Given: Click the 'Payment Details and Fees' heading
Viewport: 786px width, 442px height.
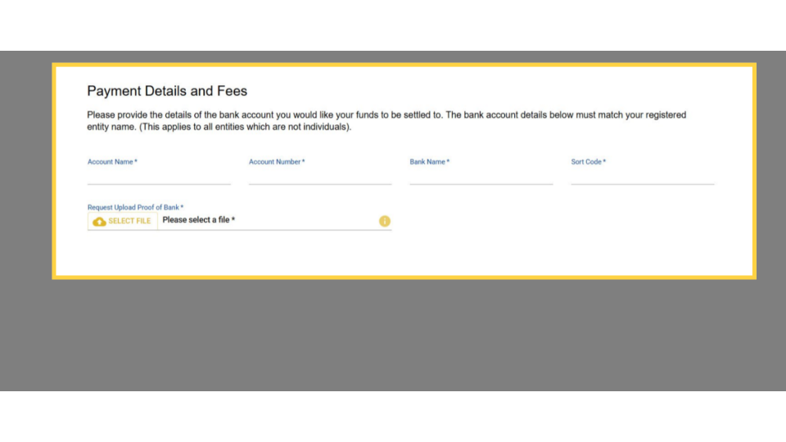Looking at the screenshot, I should [x=167, y=91].
